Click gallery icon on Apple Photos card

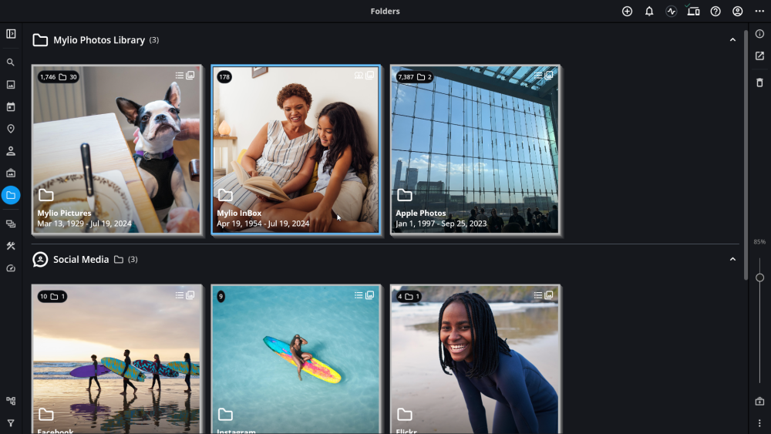coord(549,76)
